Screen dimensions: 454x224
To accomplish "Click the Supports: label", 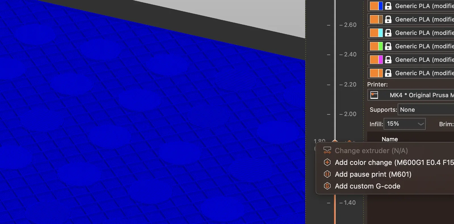I will [x=383, y=110].
